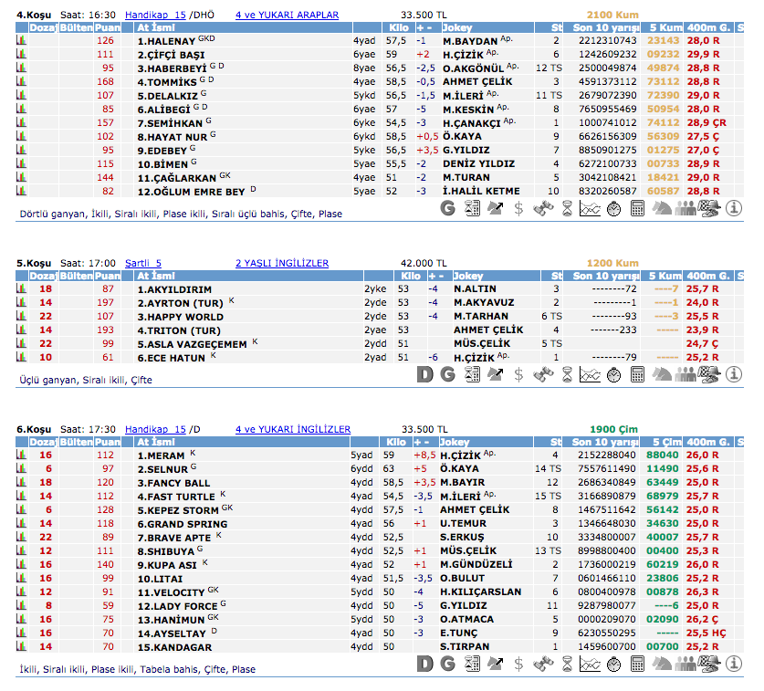Click the 'D' icon under race 5

point(424,374)
